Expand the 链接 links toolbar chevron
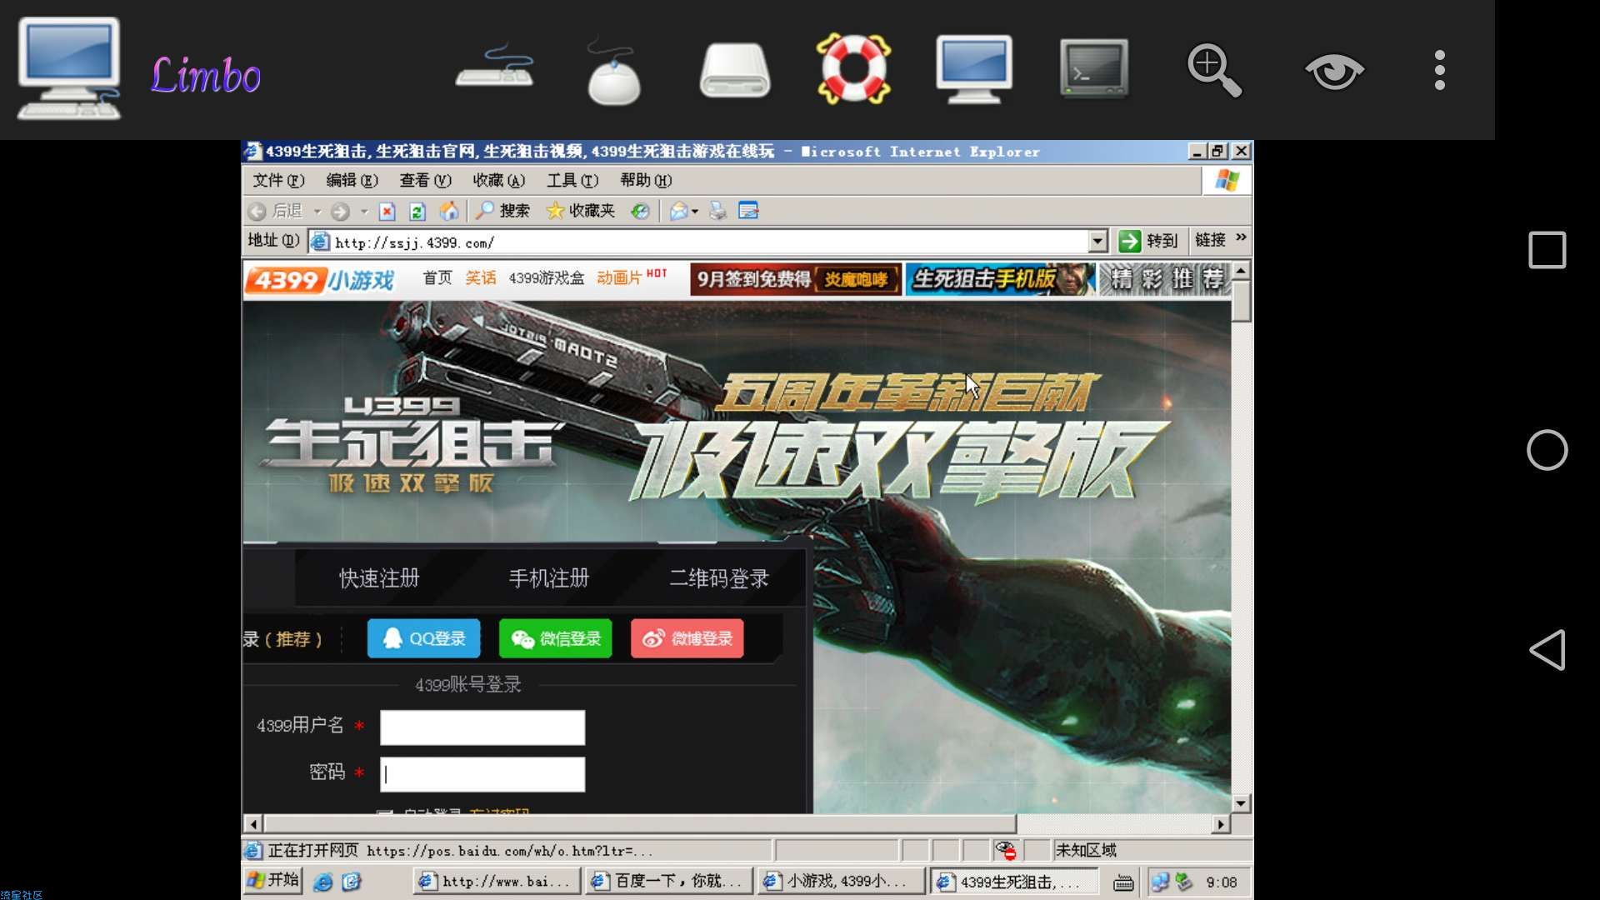The image size is (1600, 900). [x=1241, y=238]
